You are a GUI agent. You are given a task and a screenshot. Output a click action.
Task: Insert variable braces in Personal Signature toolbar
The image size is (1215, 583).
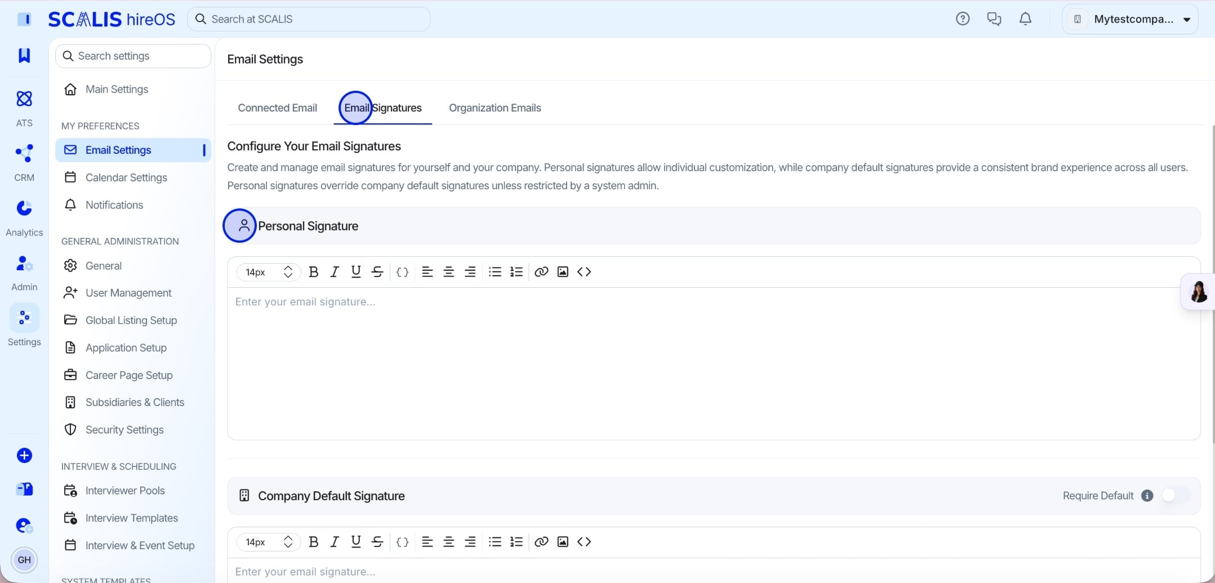402,272
